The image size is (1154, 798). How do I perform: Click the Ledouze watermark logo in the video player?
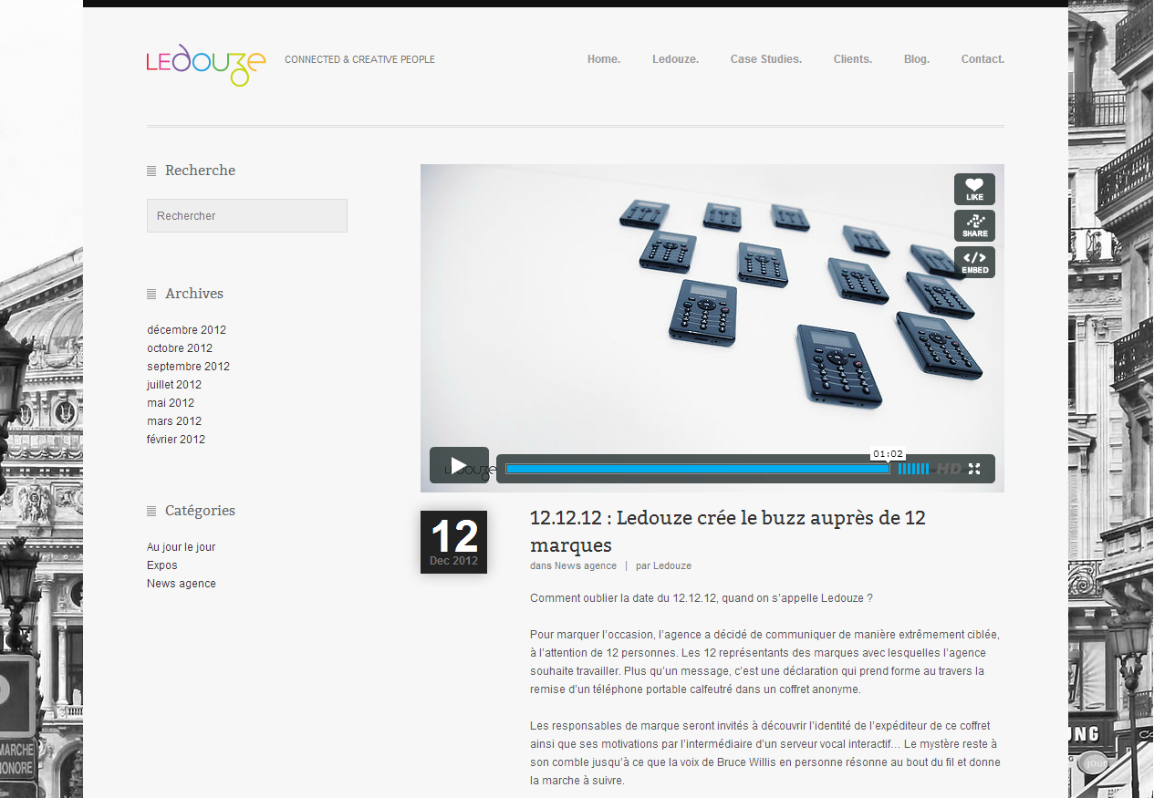click(471, 471)
